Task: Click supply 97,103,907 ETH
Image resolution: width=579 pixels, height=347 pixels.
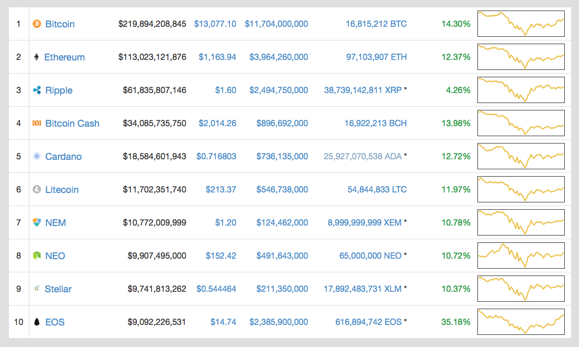Action: click(377, 57)
